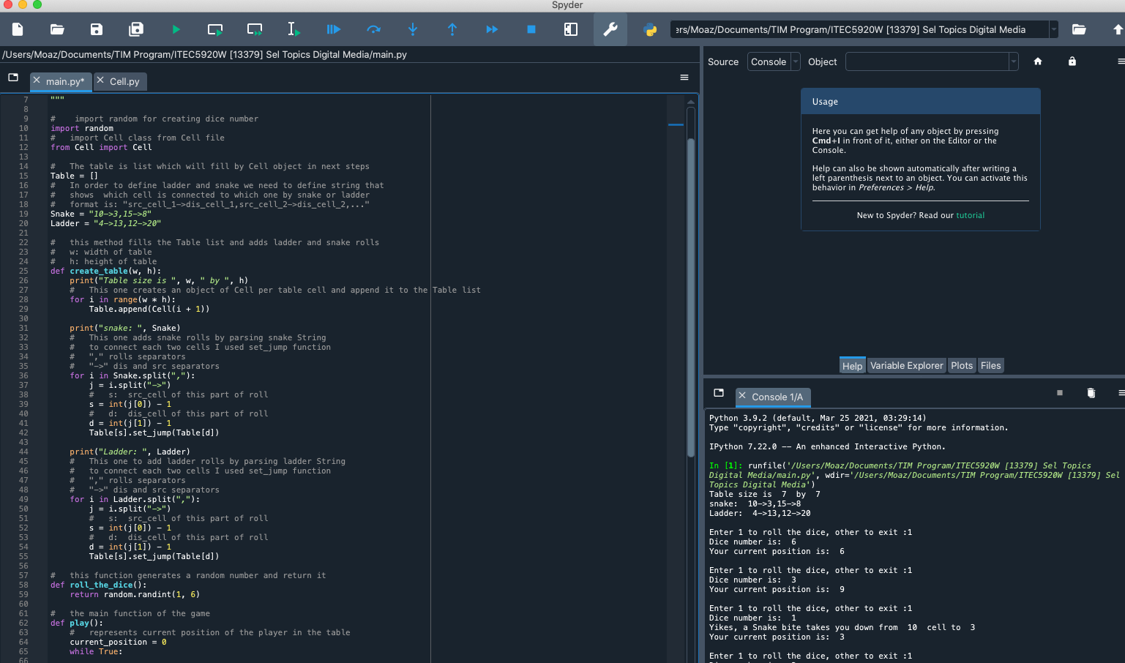The image size is (1125, 663).
Task: Click the Save all files icon
Action: point(136,29)
